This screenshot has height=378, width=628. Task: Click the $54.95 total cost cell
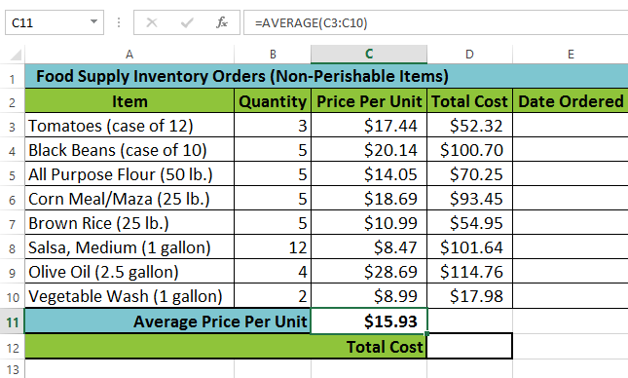coord(470,223)
